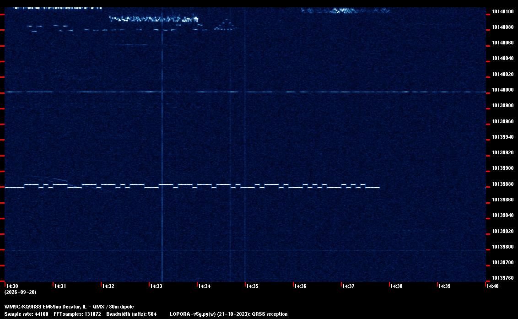Click the 10139800 frequency label
Screen dimensions: 518x319
point(503,247)
